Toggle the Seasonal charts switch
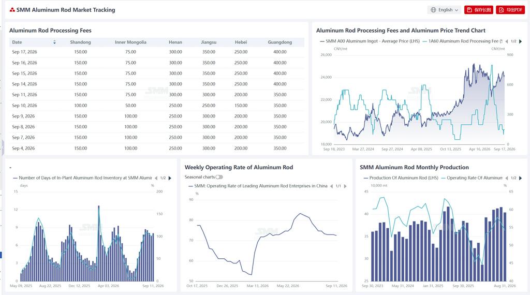The height and width of the screenshot is (295, 530). [x=219, y=177]
